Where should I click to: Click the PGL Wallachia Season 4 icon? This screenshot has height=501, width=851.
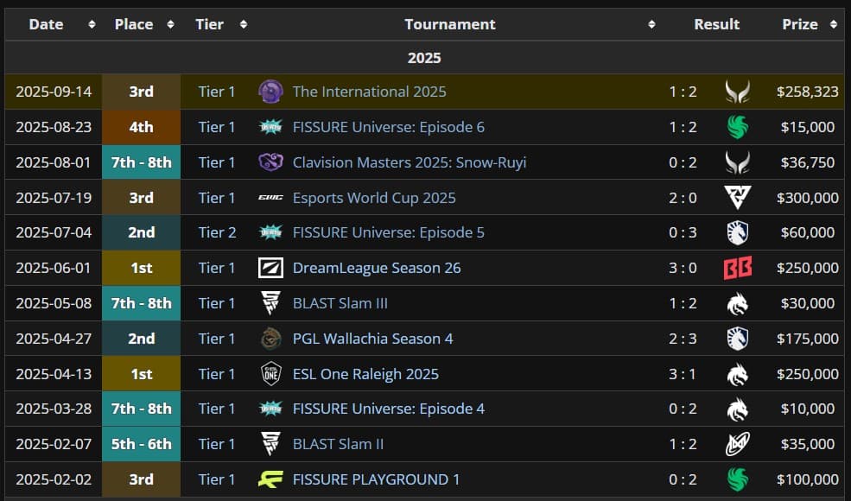click(x=270, y=339)
